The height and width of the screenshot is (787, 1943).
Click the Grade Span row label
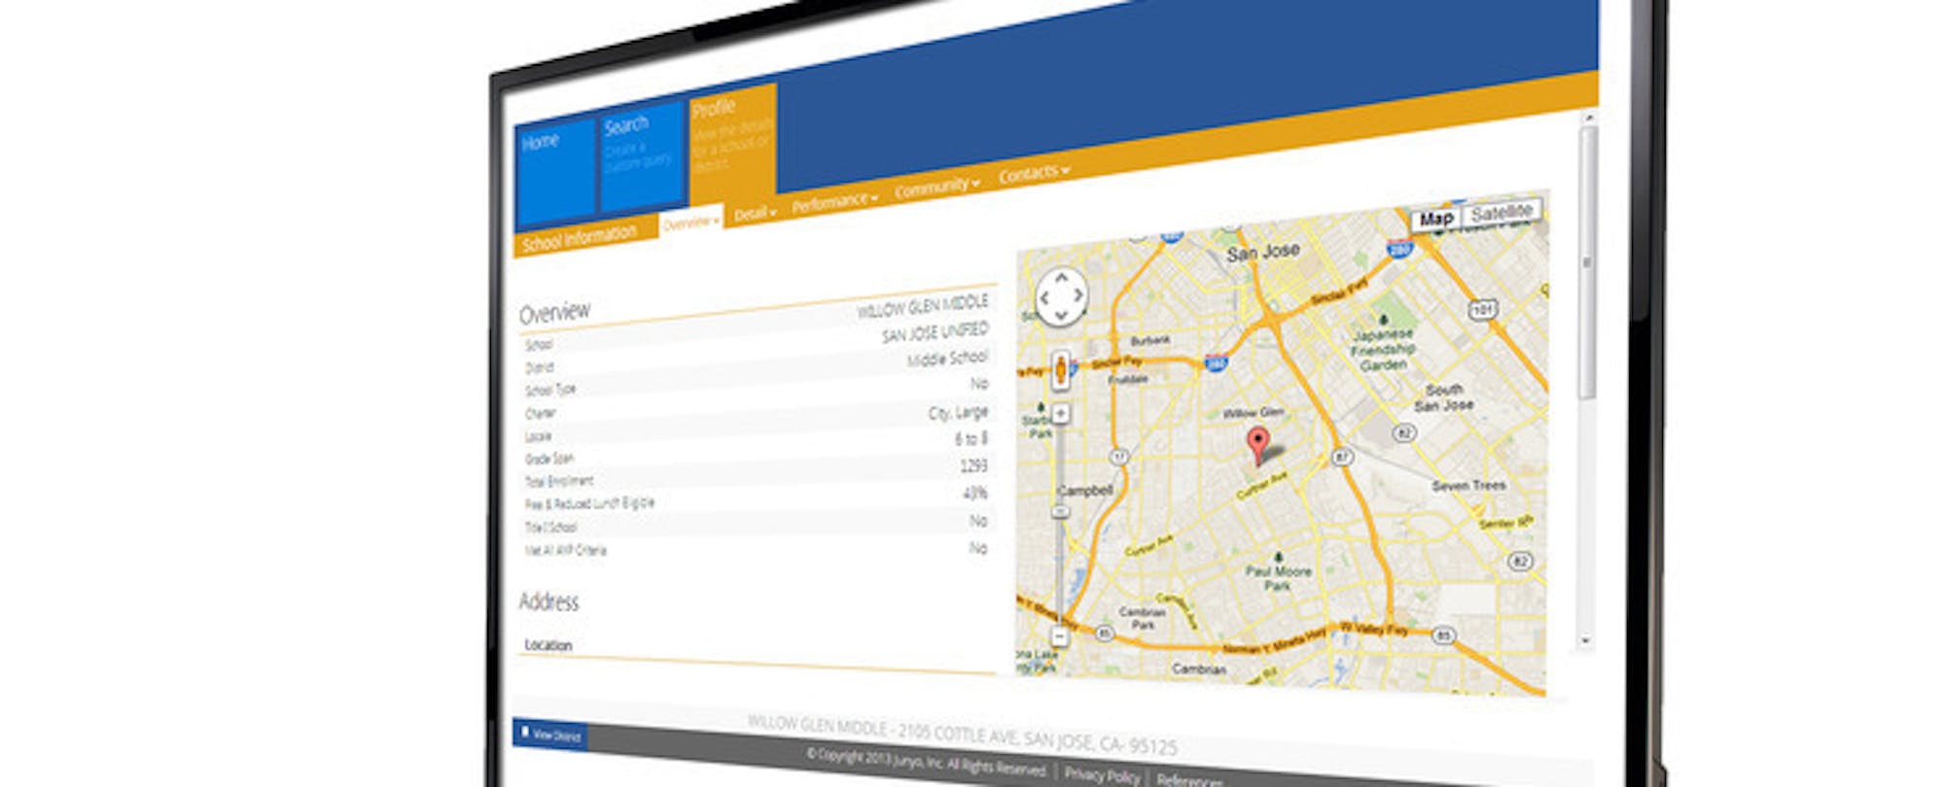tap(549, 459)
